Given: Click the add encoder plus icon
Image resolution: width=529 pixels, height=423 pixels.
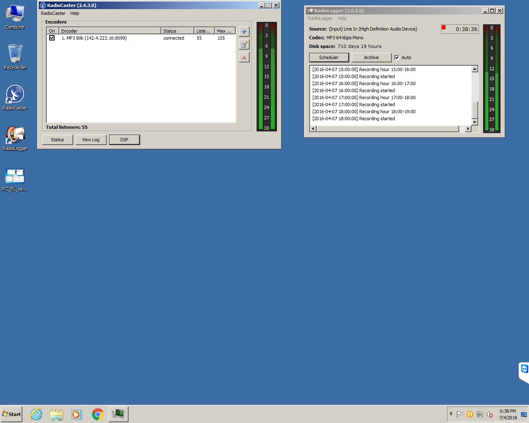Looking at the screenshot, I should [244, 32].
